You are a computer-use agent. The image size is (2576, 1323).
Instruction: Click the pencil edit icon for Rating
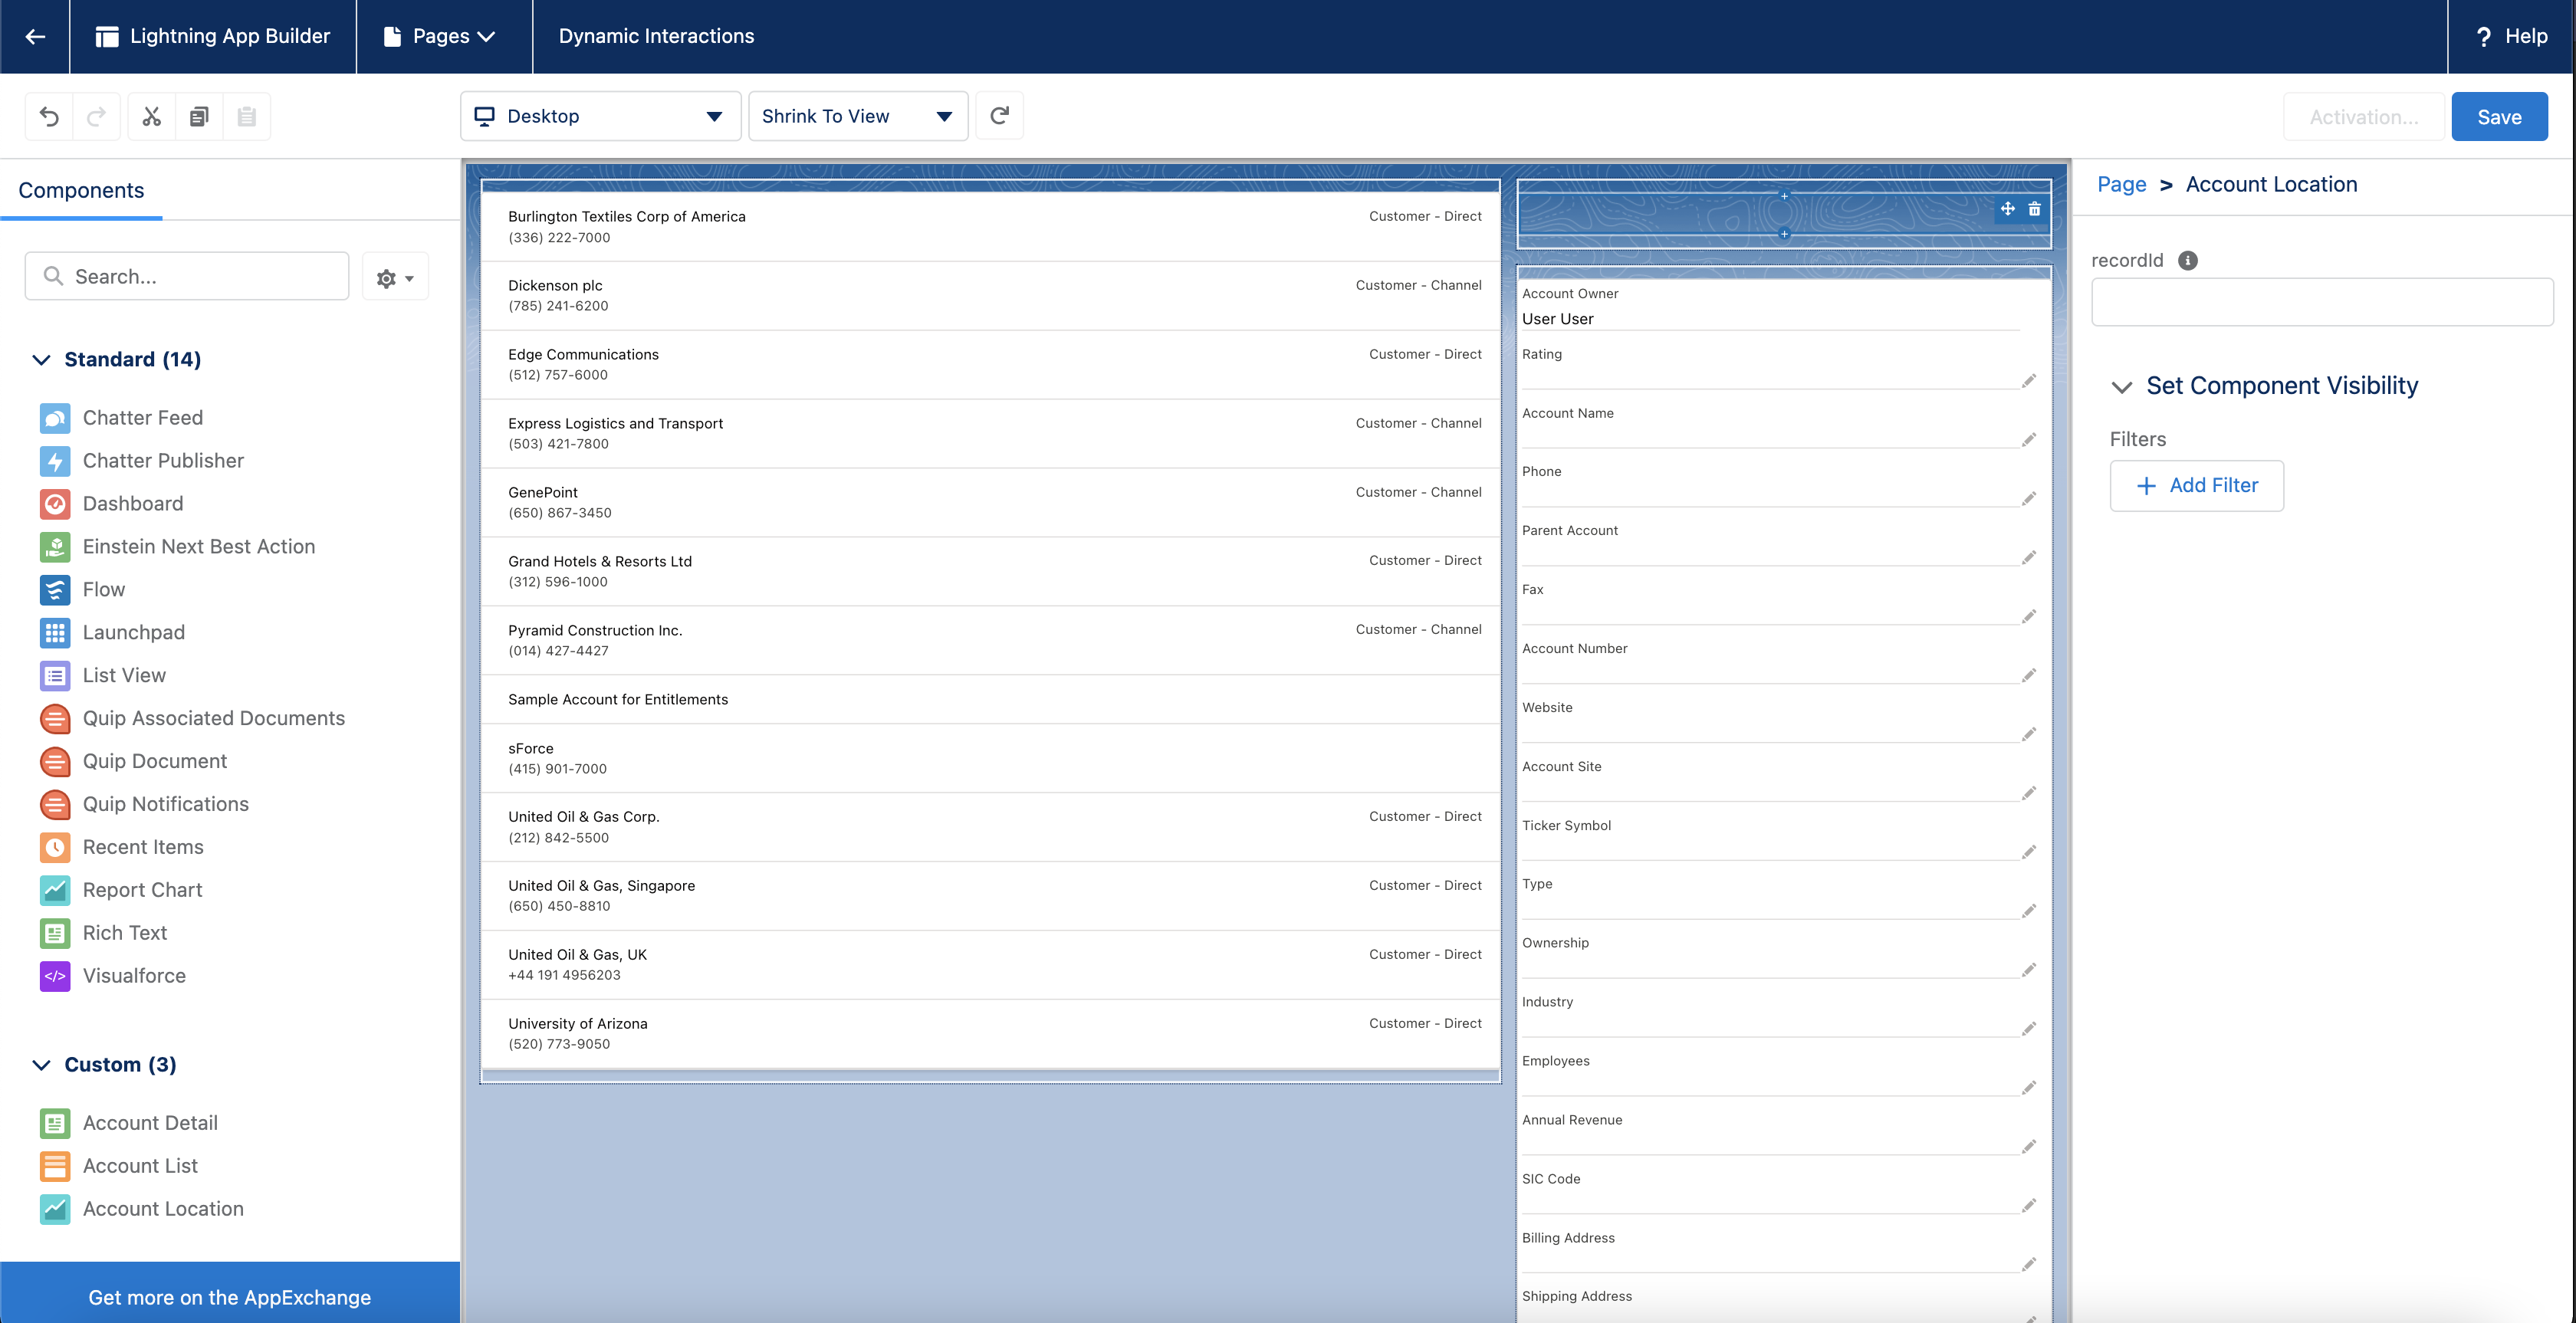(2029, 381)
